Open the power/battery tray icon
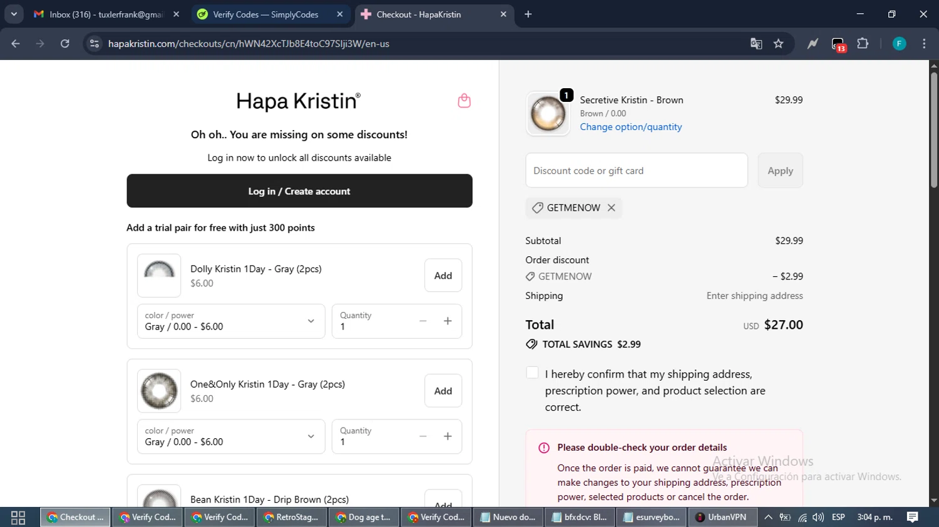Screen dimensions: 939x527 [785, 518]
